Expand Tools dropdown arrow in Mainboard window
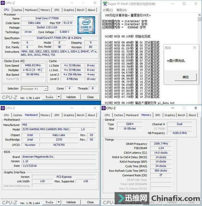 [59, 202]
